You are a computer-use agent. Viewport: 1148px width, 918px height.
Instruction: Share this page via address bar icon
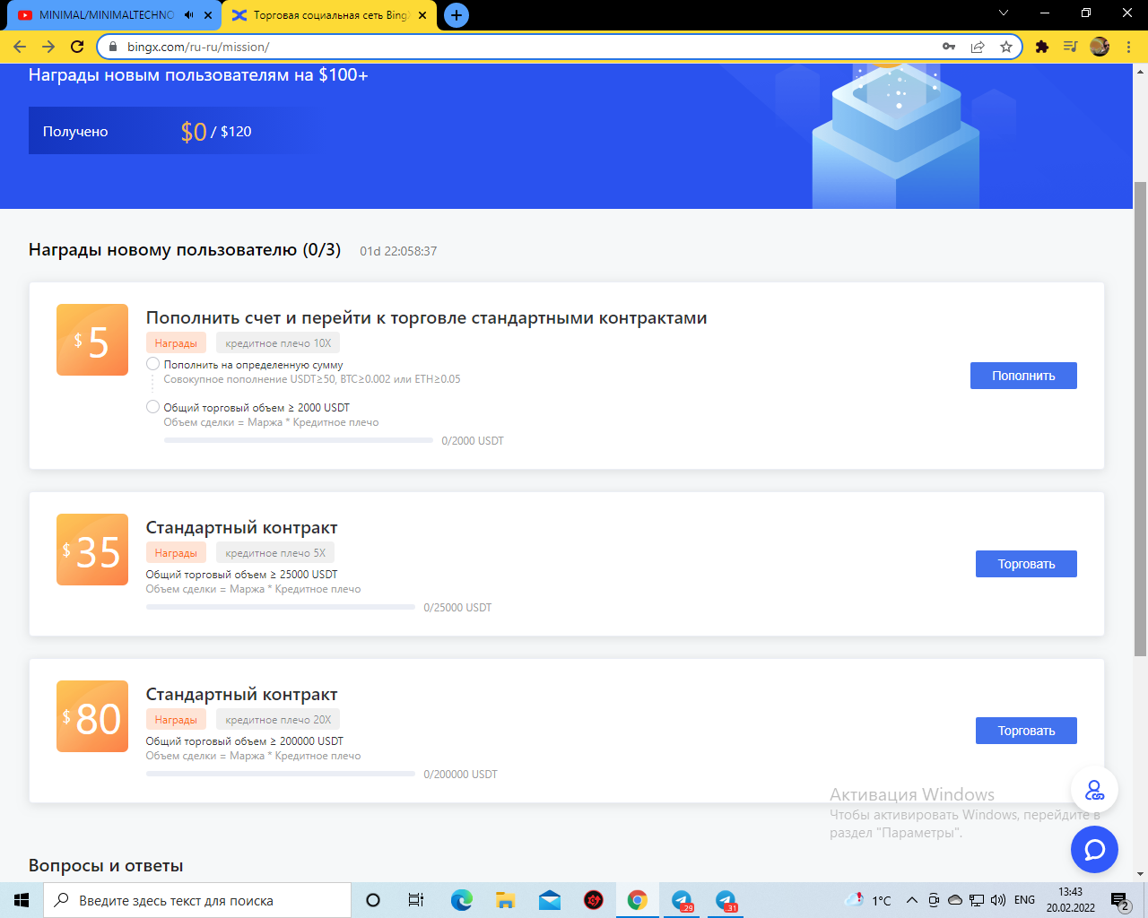click(978, 47)
